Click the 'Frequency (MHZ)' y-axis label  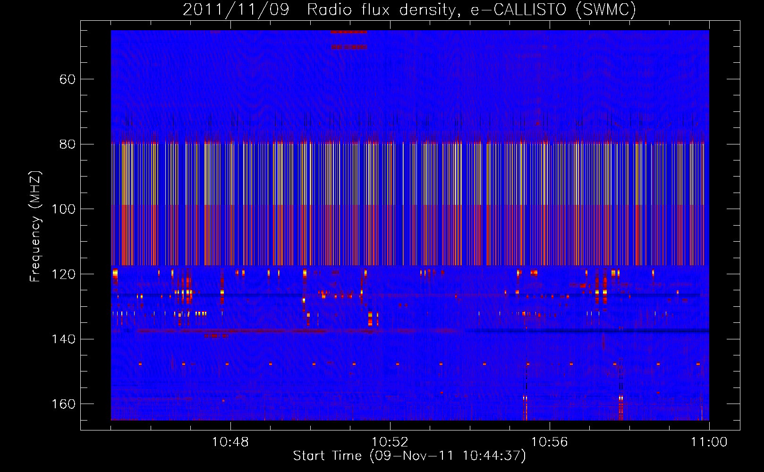tap(35, 227)
